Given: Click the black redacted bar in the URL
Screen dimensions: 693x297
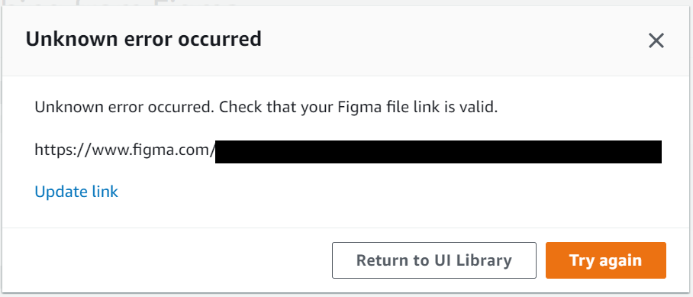Looking at the screenshot, I should 438,152.
